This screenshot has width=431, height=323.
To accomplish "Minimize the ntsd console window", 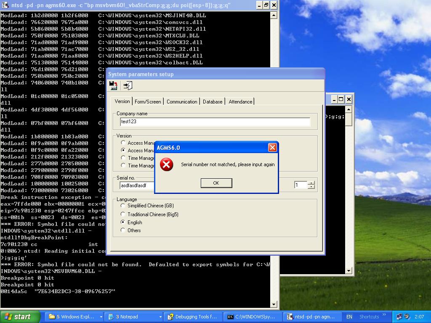I will coord(259,5).
